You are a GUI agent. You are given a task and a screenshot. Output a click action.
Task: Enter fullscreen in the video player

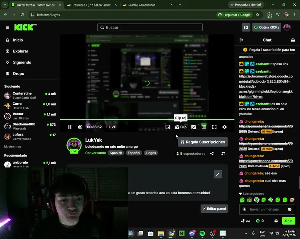click(x=214, y=127)
